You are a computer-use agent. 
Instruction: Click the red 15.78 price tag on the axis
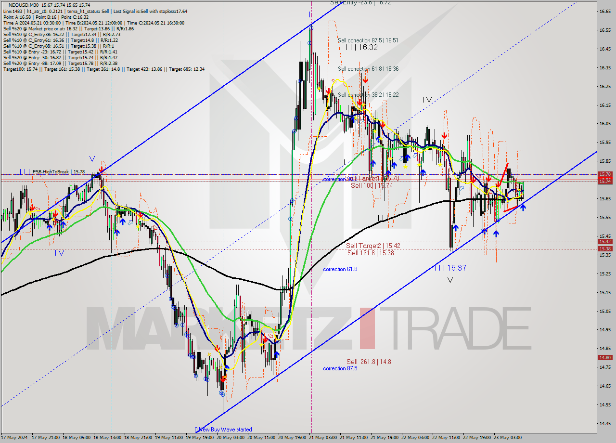click(605, 174)
